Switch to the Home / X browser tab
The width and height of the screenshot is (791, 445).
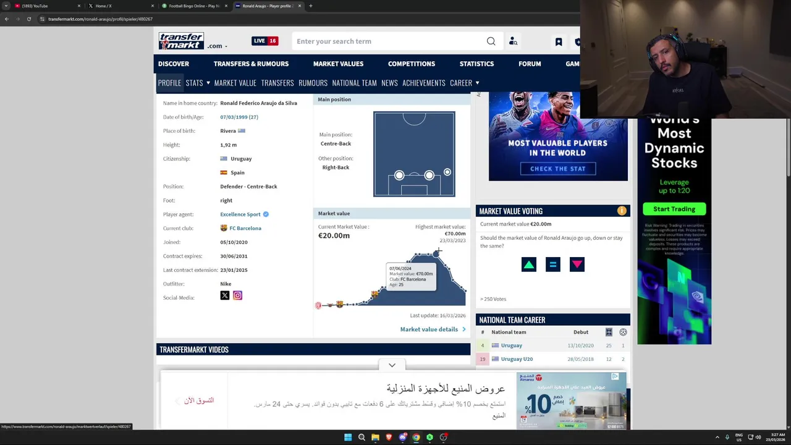(121, 6)
